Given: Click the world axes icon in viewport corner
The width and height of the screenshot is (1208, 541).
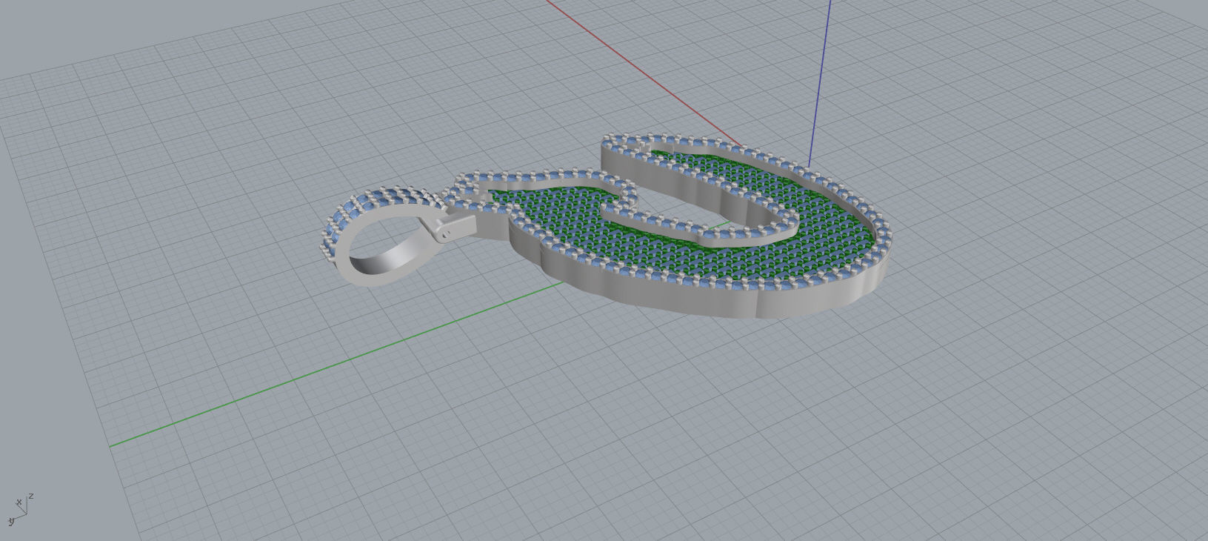Looking at the screenshot, I should tap(20, 510).
